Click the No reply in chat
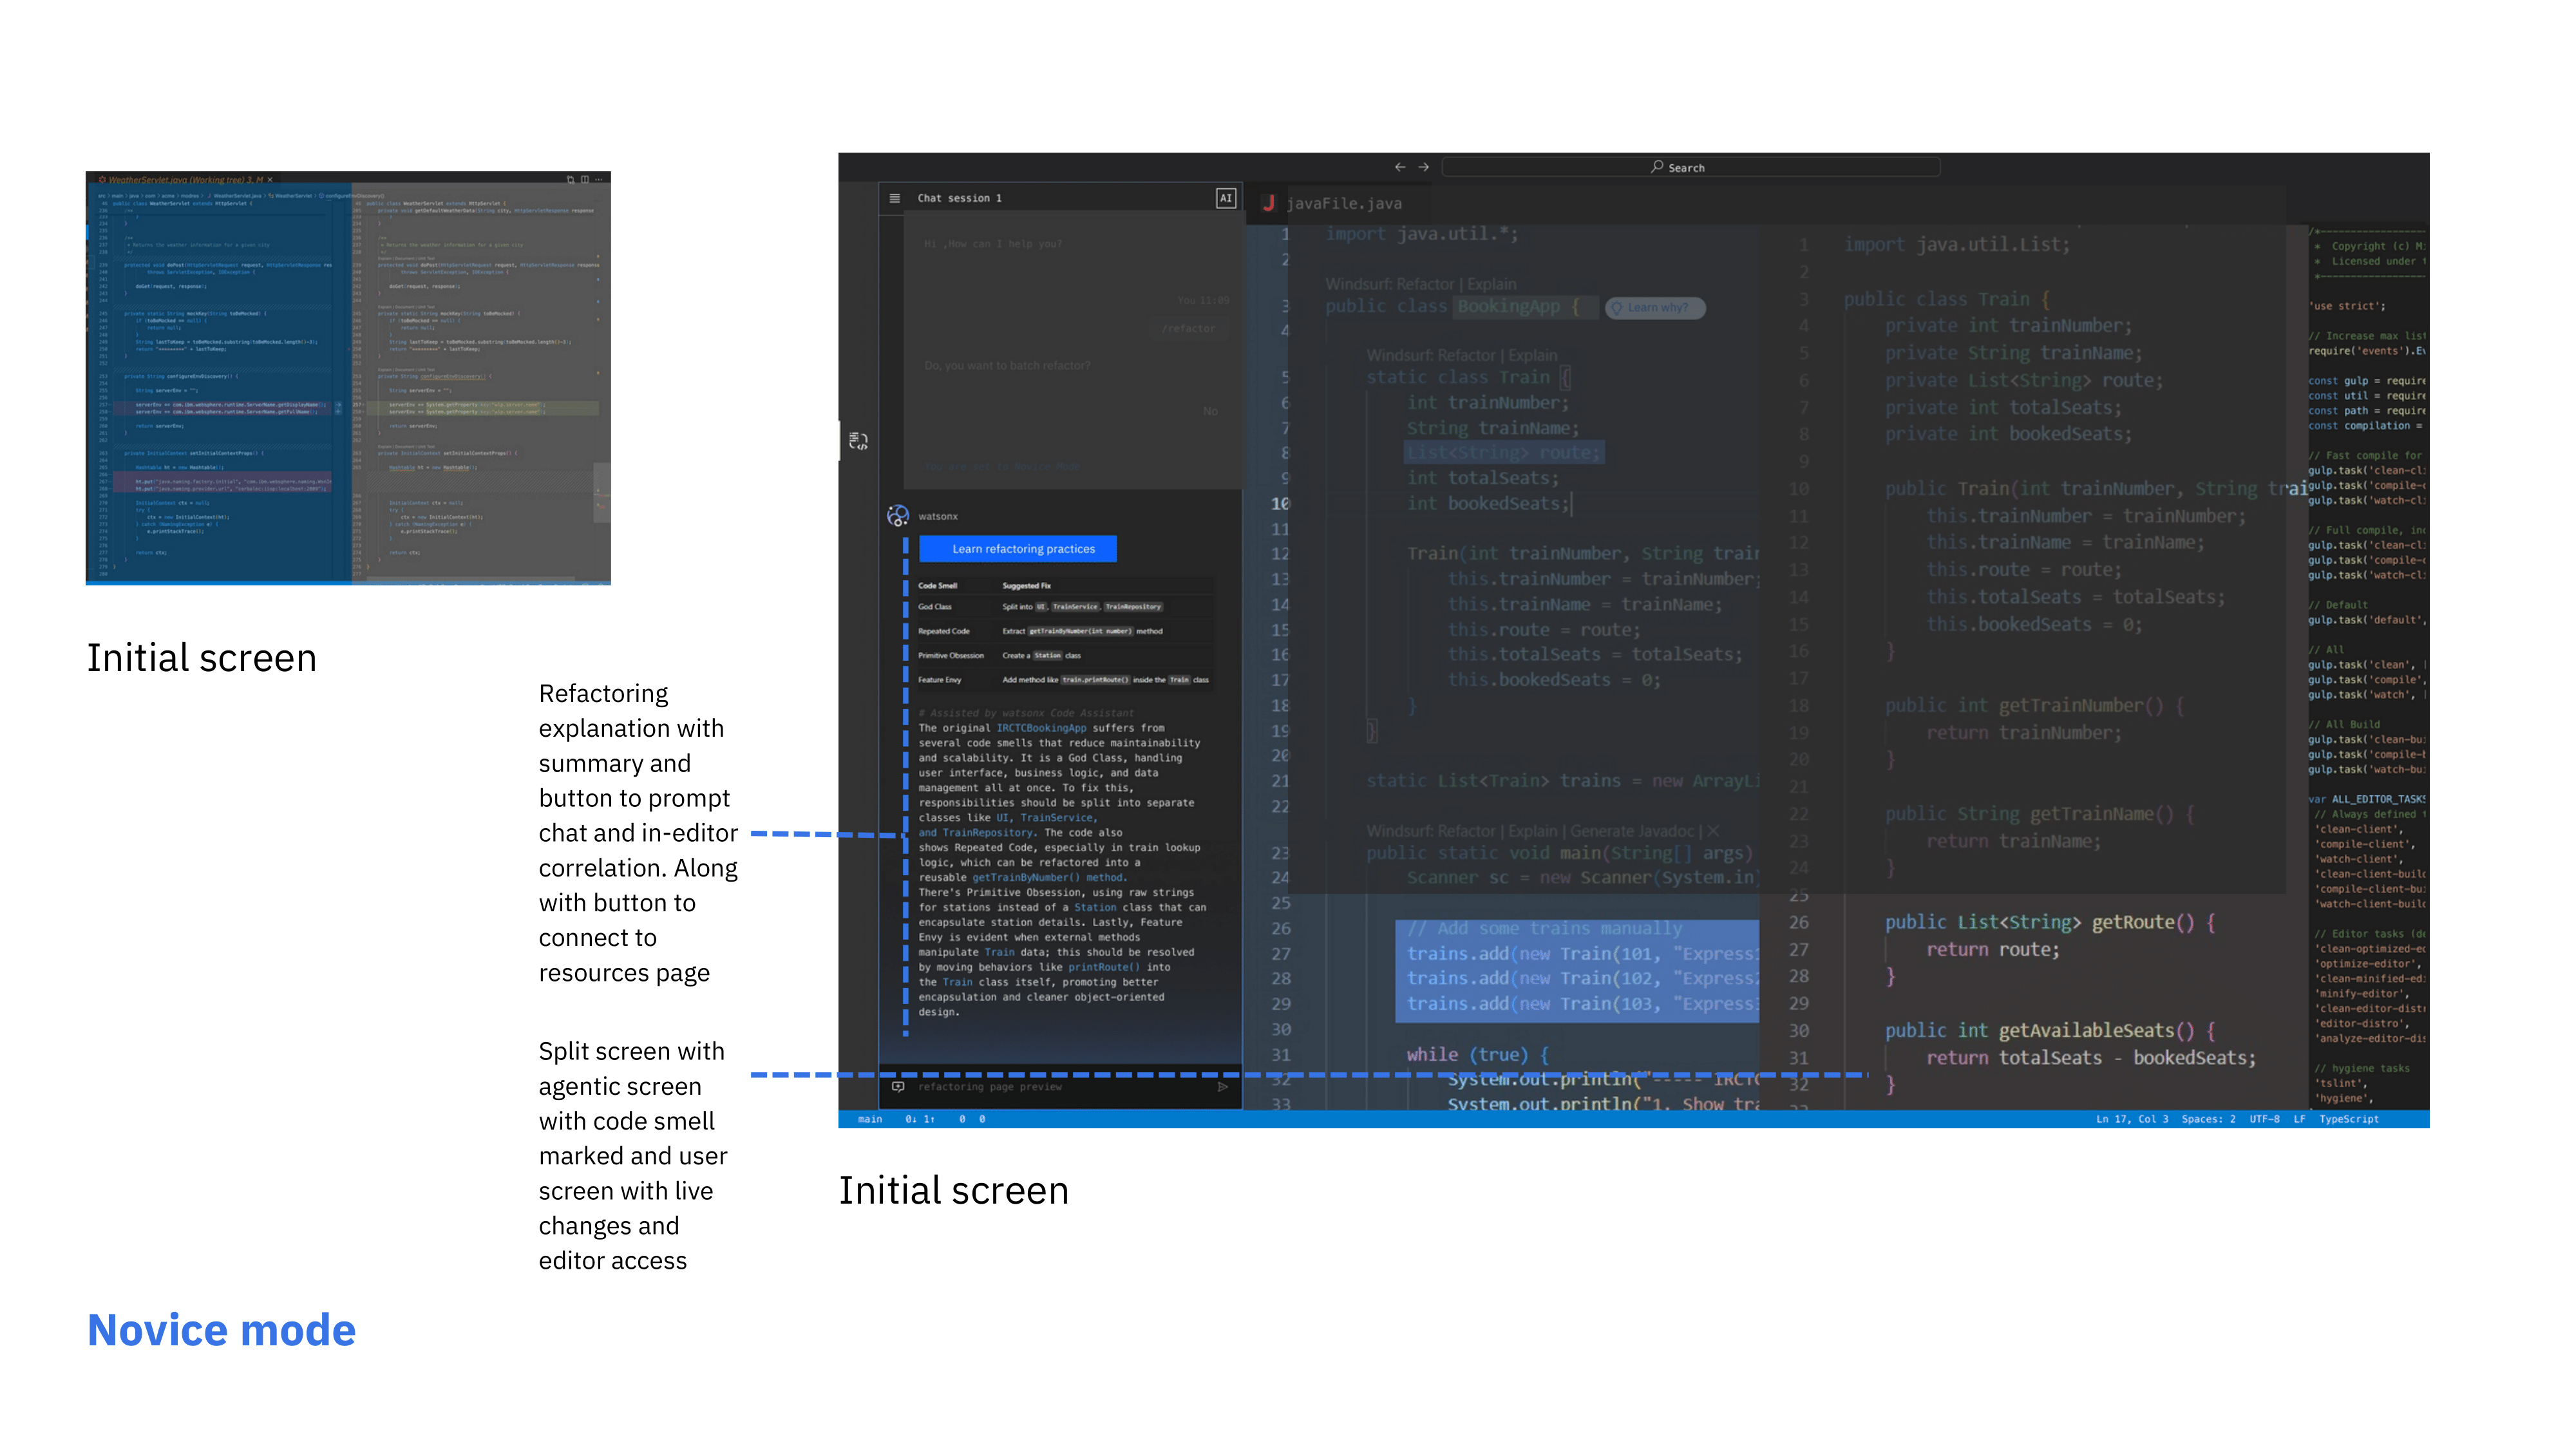This screenshot has width=2576, height=1449. (x=1210, y=411)
